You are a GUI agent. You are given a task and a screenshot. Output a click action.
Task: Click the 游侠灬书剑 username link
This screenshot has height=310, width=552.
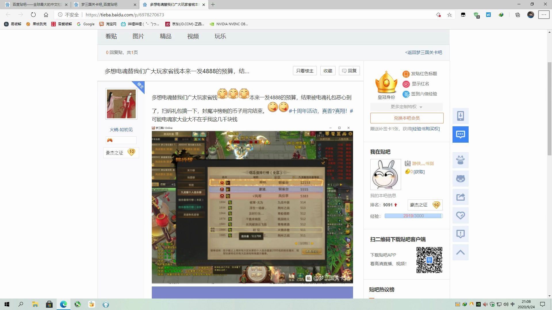(423, 164)
